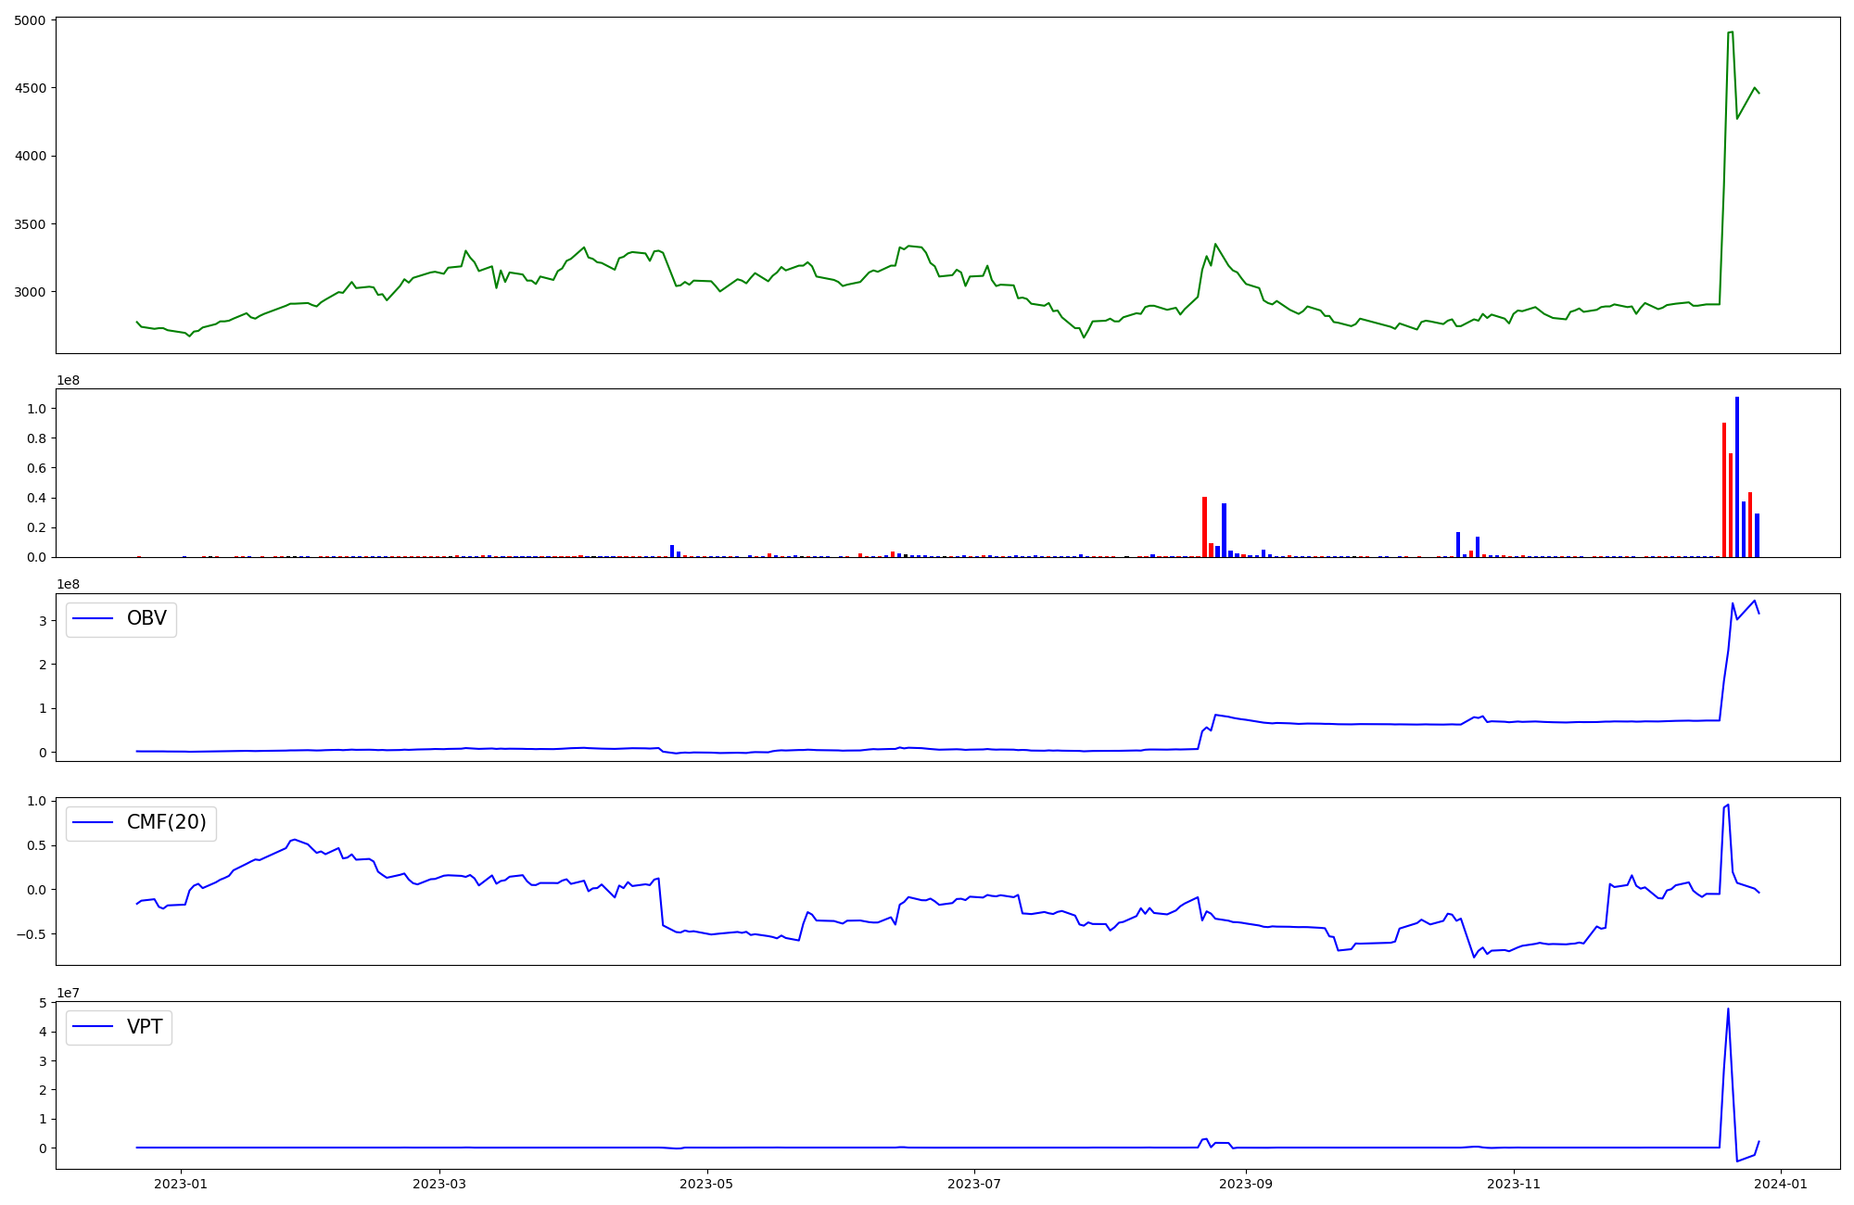Click the 1e8 exponent label above the volume chart
The image size is (1854, 1205).
(x=69, y=381)
